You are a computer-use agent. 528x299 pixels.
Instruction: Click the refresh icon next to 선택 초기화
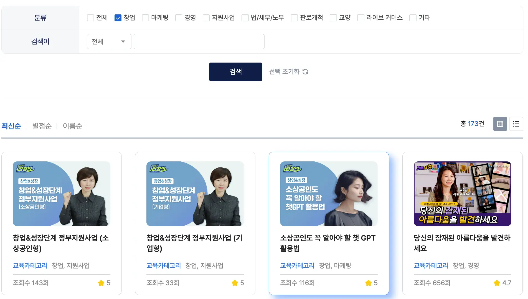305,72
